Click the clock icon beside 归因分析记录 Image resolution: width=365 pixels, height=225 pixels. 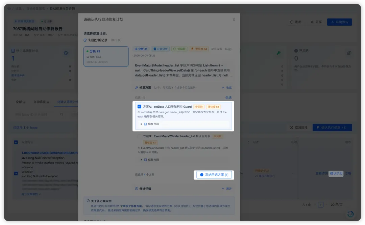pos(85,40)
